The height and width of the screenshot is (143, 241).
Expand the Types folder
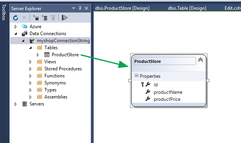(30, 90)
